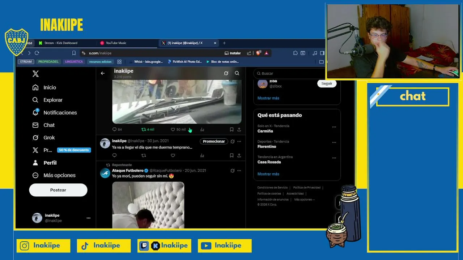
Task: Click the Promocionar button
Action: tap(214, 141)
